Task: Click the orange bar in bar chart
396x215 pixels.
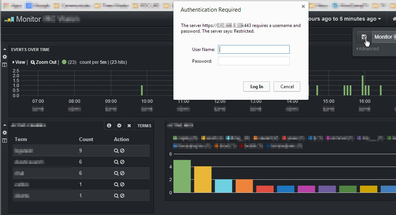Action: (x=244, y=186)
